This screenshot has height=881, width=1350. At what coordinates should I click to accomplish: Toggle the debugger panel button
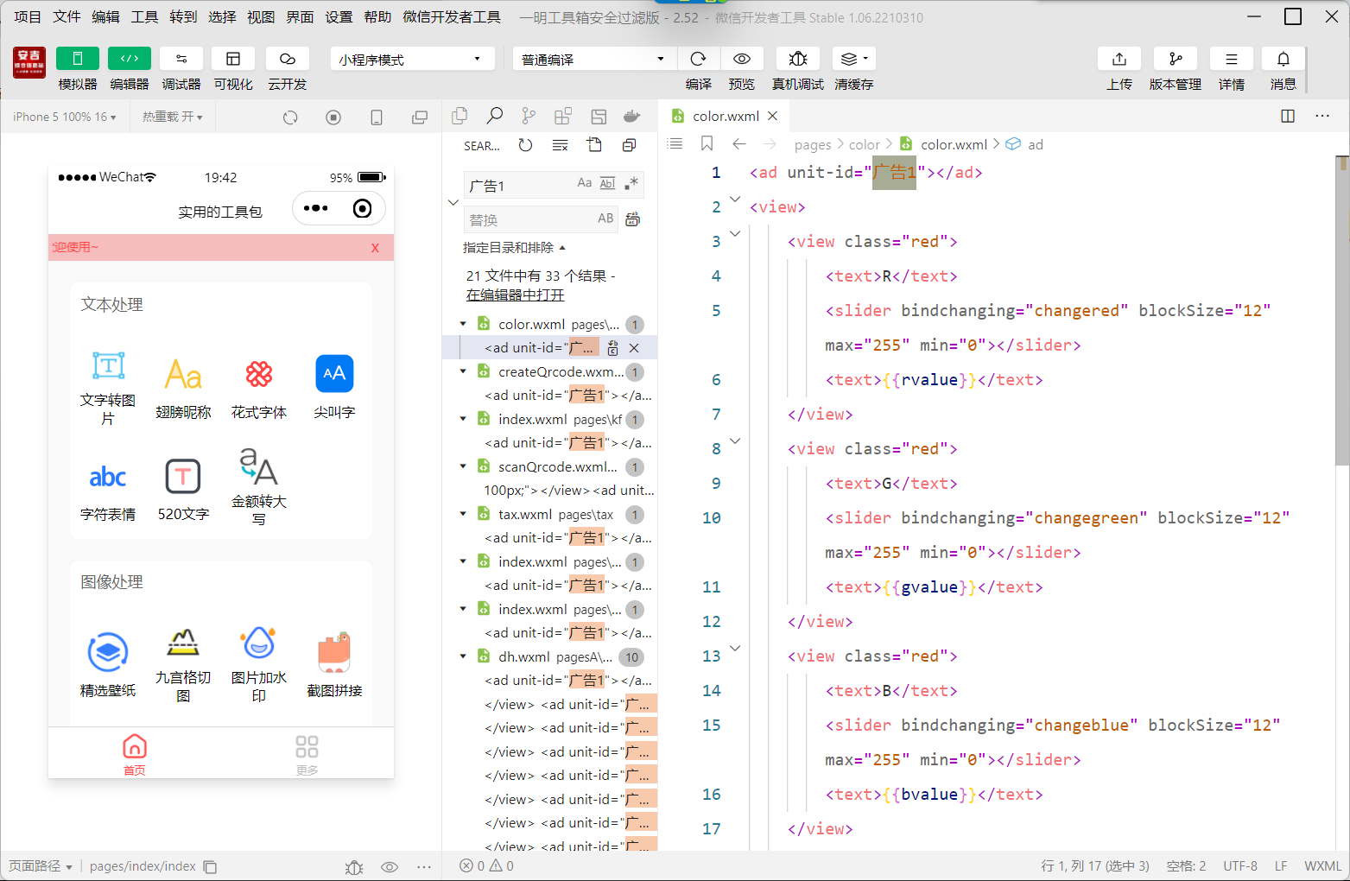[181, 59]
